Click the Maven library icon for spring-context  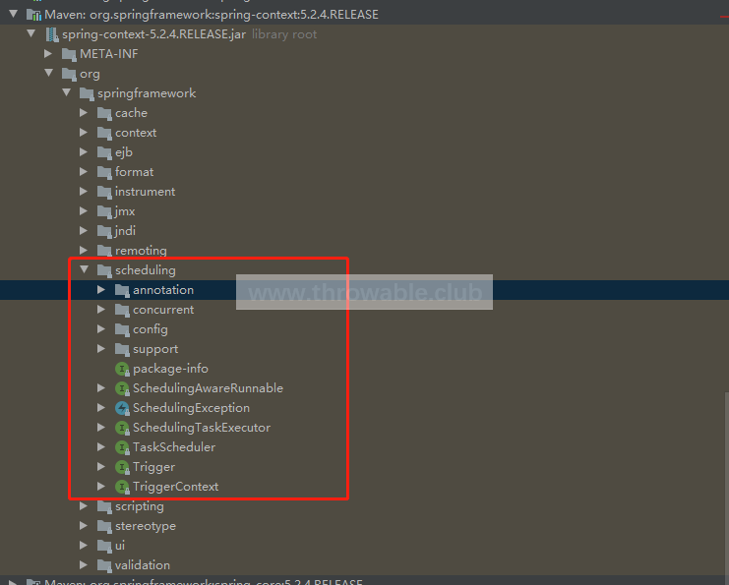point(33,15)
